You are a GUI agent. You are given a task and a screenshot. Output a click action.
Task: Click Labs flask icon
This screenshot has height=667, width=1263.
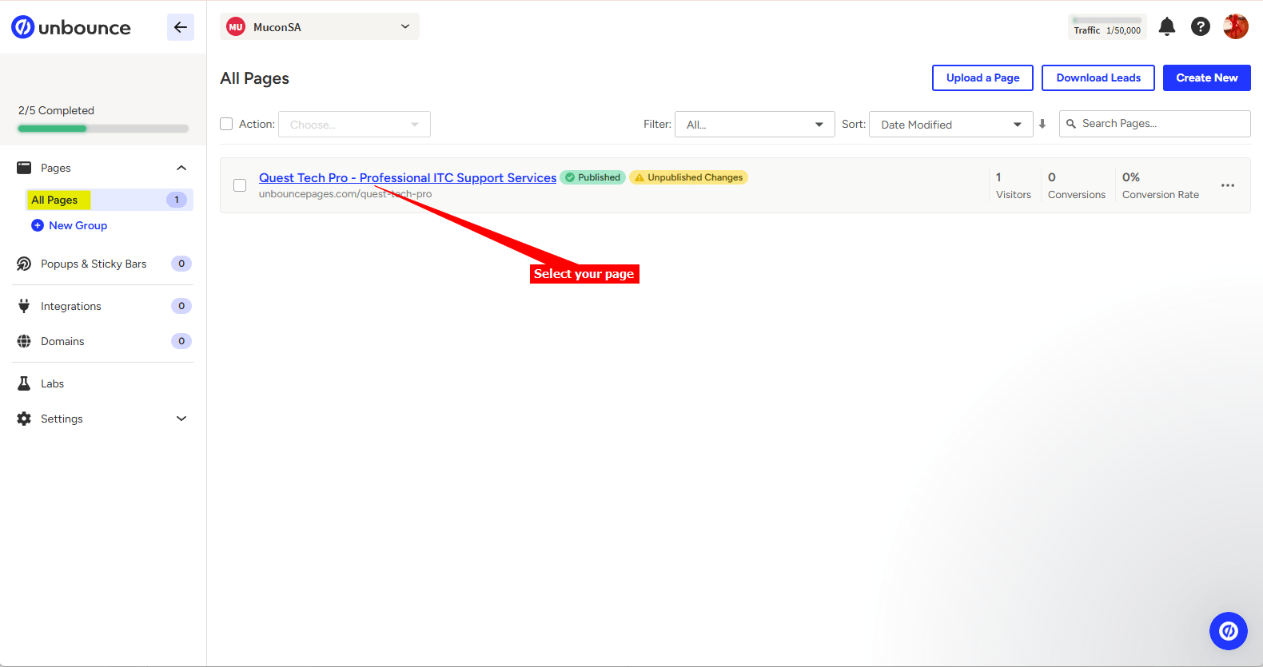pyautogui.click(x=24, y=383)
